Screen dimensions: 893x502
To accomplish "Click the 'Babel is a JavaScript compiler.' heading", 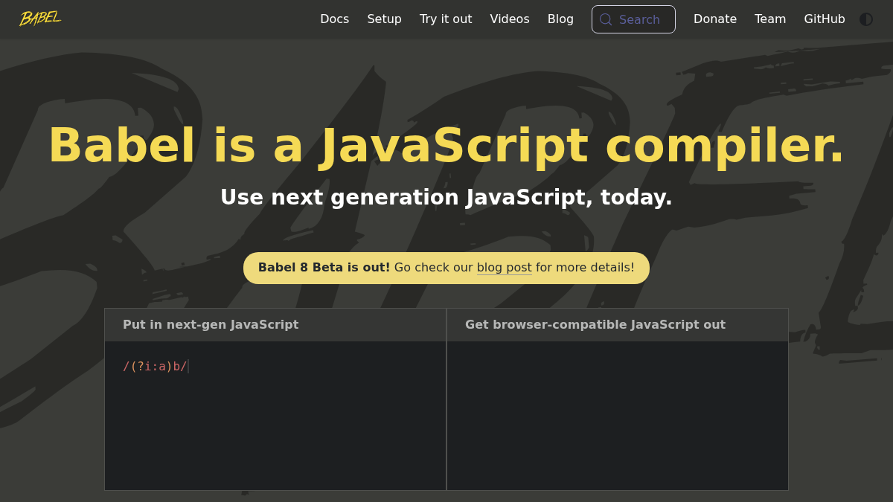I will 446,146.
